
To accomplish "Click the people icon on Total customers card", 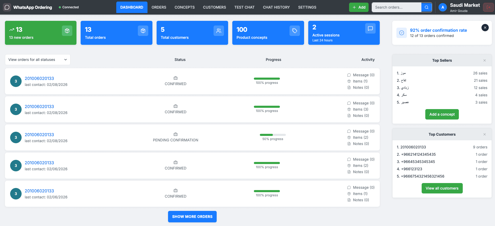I will [219, 31].
